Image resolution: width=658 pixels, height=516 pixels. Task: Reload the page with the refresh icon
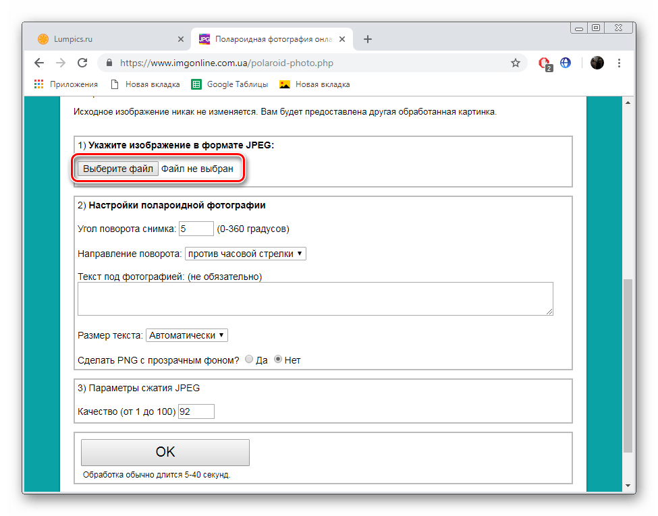coord(82,63)
